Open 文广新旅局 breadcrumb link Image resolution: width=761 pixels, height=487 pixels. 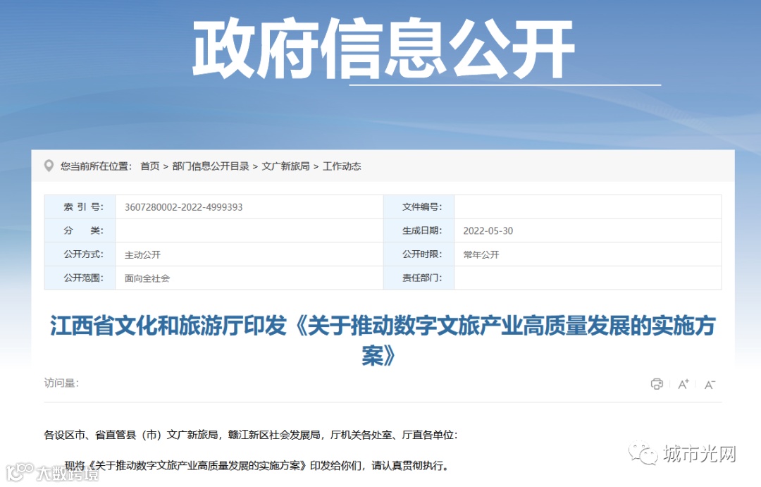click(285, 166)
